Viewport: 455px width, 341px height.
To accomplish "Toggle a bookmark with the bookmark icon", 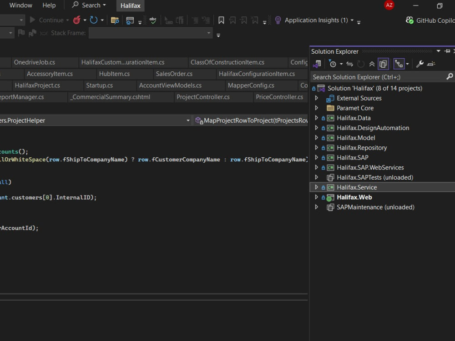I will [x=221, y=20].
